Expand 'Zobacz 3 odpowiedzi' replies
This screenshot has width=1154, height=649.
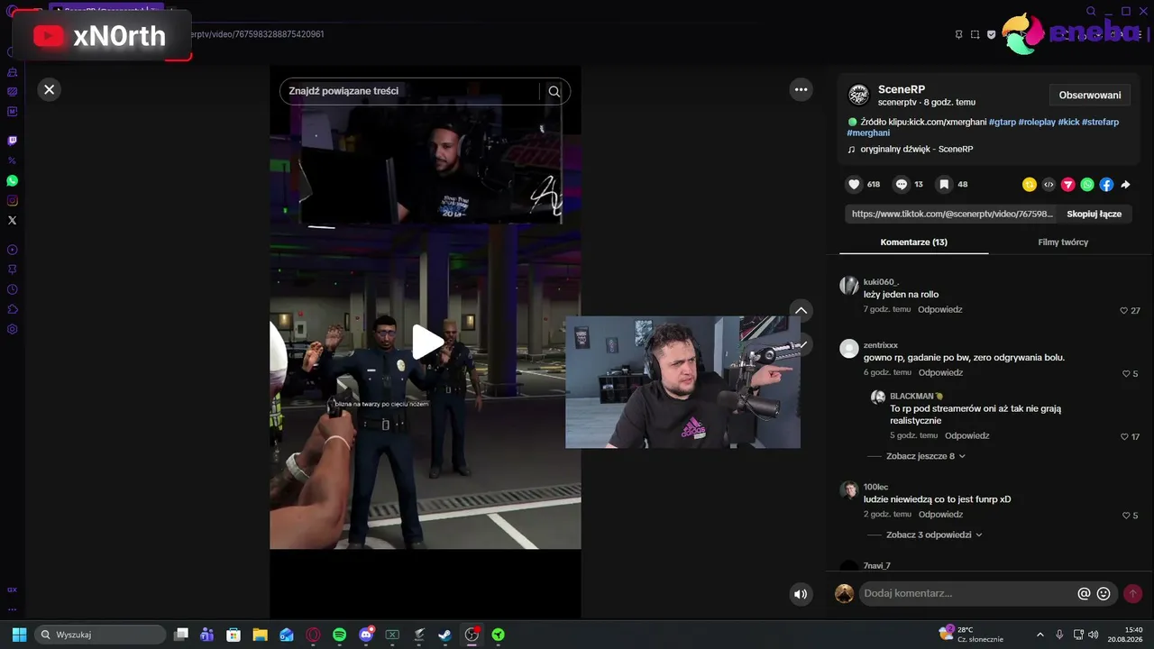[x=934, y=535]
